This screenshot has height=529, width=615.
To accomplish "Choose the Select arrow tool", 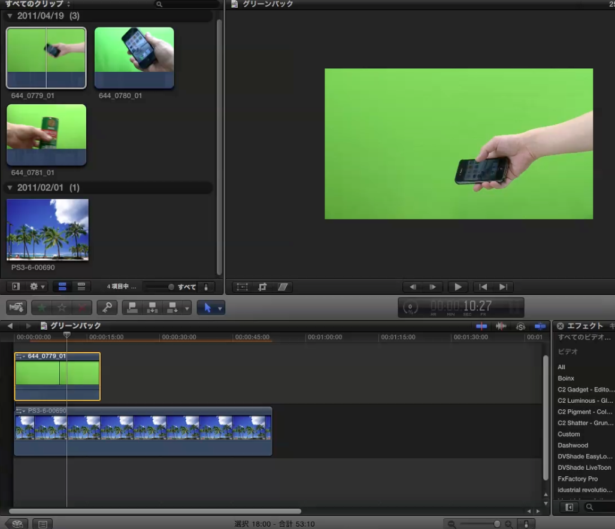I will click(x=207, y=308).
